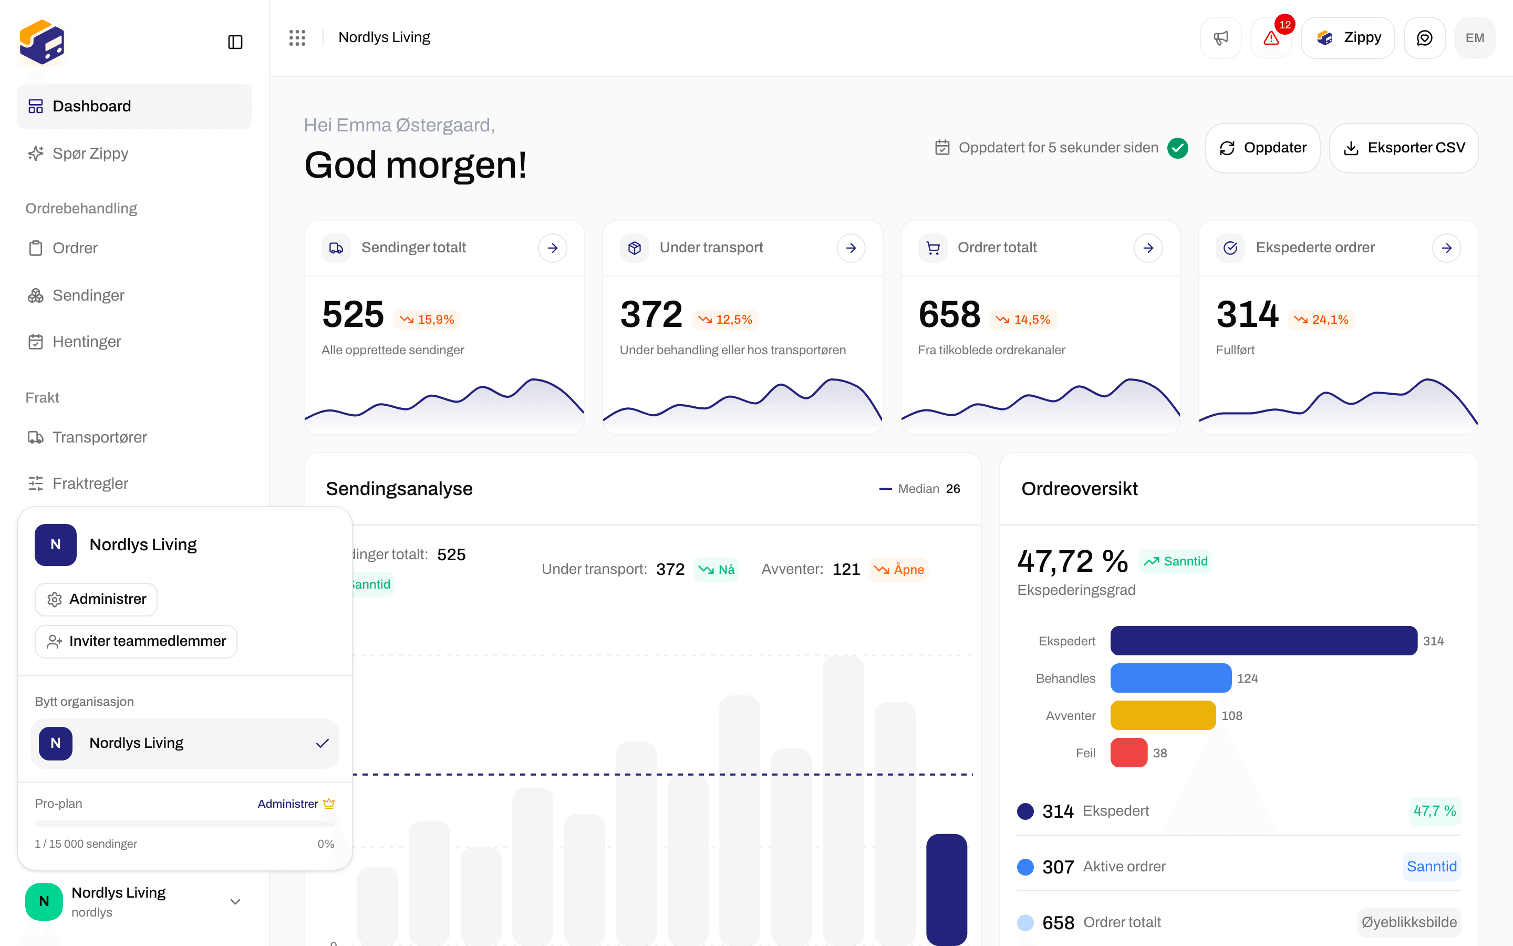
Task: Select Nordlys Living organisation with checkmark
Action: tap(184, 743)
